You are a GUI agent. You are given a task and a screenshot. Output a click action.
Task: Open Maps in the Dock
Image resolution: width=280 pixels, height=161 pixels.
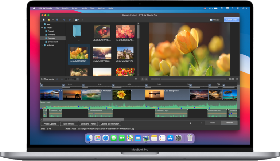(x=130, y=138)
